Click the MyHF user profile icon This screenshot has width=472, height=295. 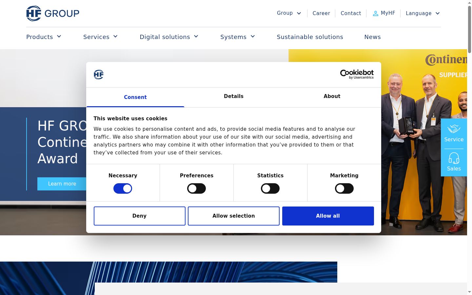tap(376, 13)
